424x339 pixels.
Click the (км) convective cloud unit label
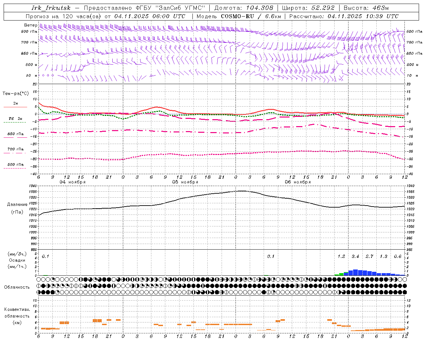coord(17,322)
